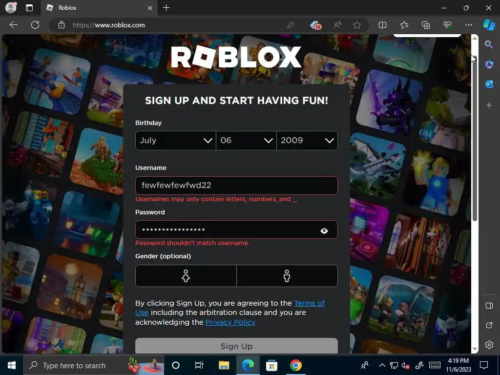Expand the birthday month dropdown July
The image size is (500, 375).
tap(176, 141)
